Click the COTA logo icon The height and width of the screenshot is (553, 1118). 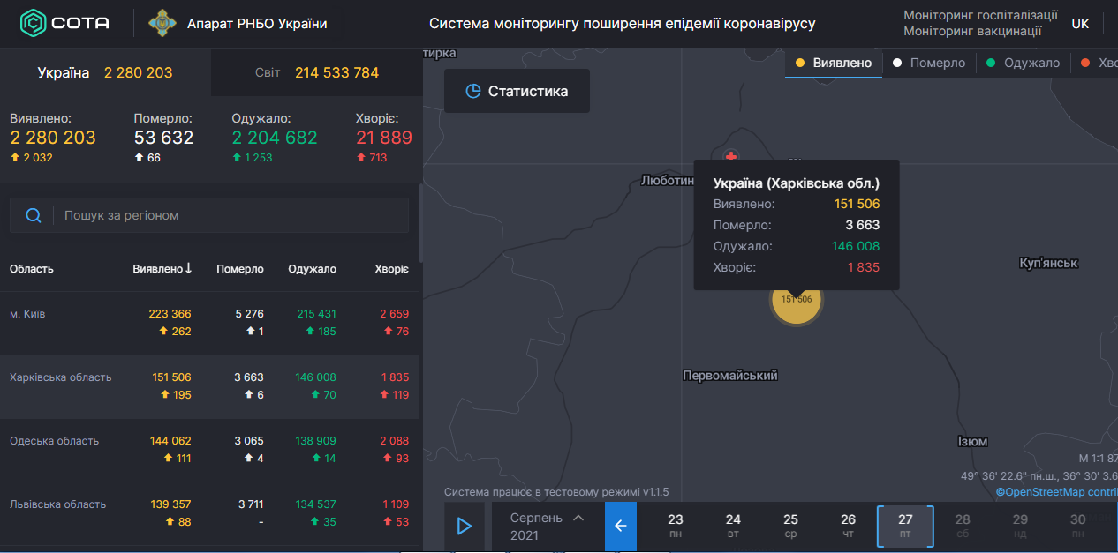click(x=33, y=23)
